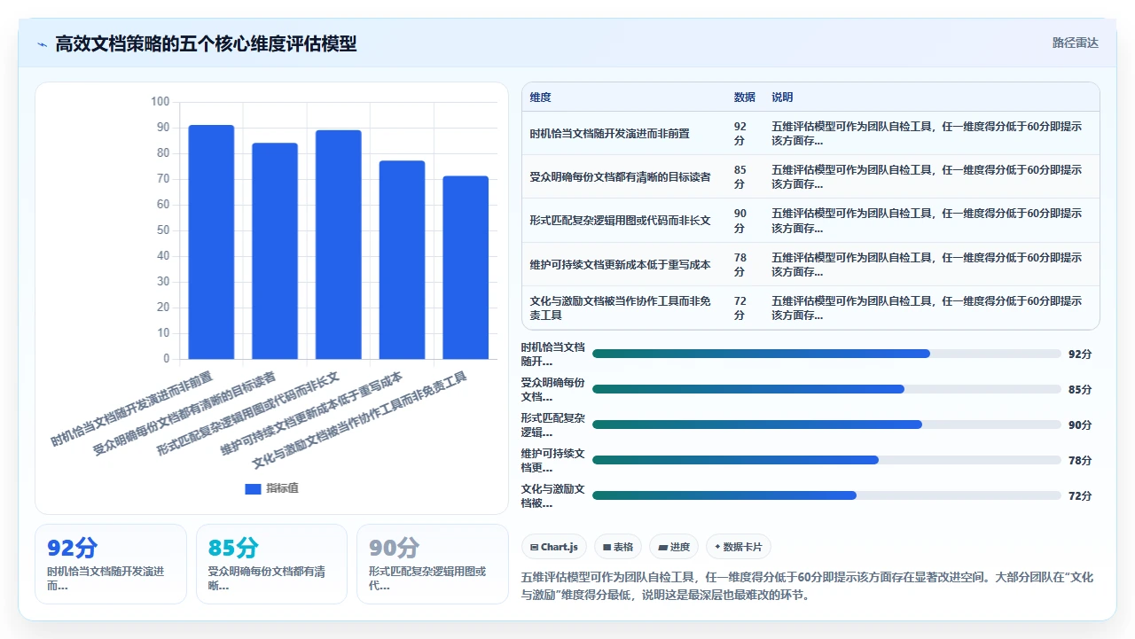1135x639 pixels.
Task: Select table row 形式匹配复杂逻辑用图或代码而非长文
Action: click(810, 220)
